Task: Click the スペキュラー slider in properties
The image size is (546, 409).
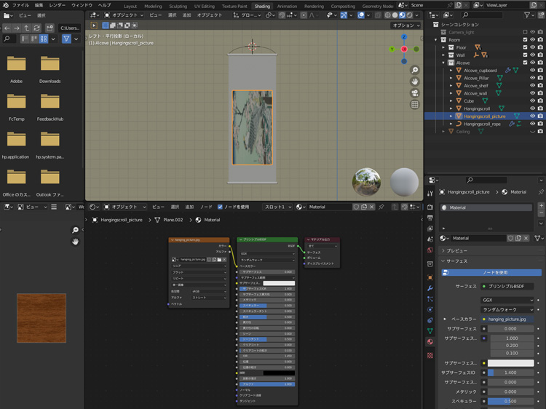Action: tap(510, 401)
